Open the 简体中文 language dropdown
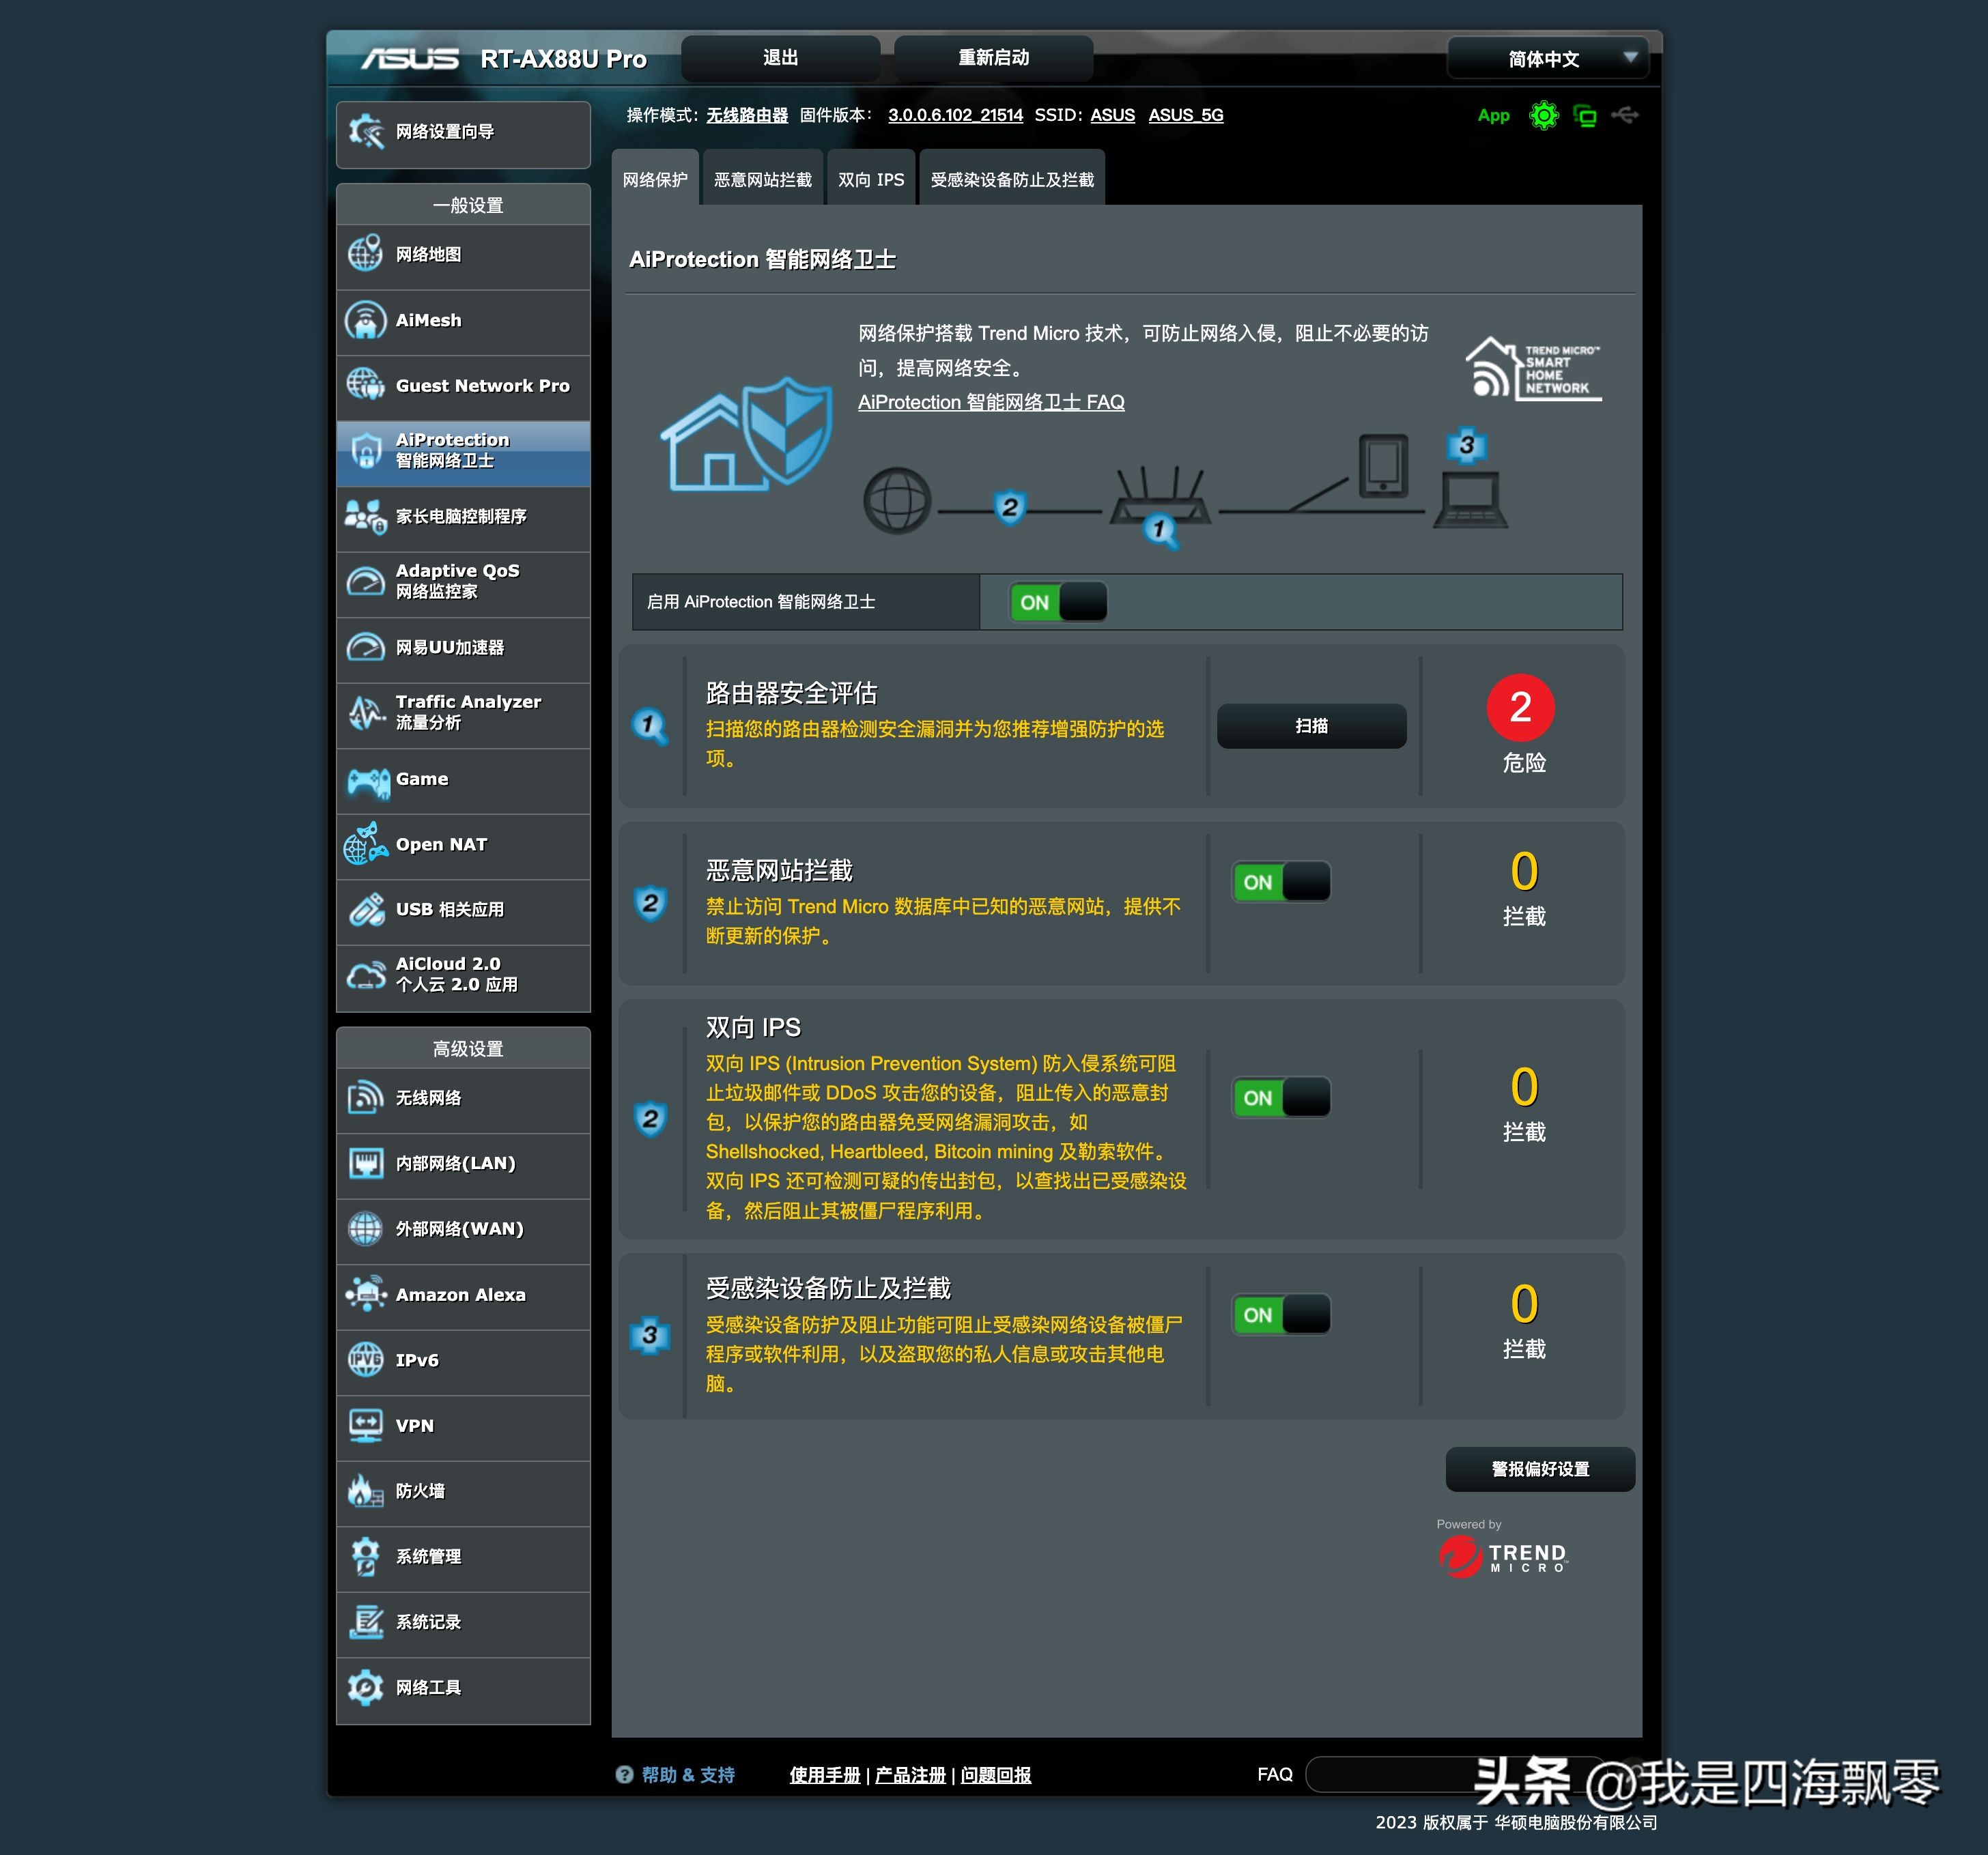 [x=1546, y=58]
